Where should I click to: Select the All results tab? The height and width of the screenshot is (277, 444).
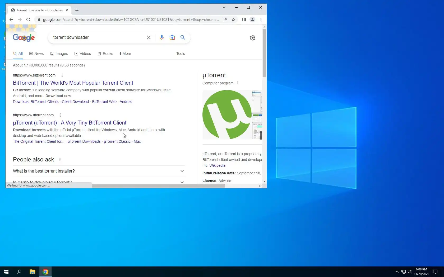[18, 54]
